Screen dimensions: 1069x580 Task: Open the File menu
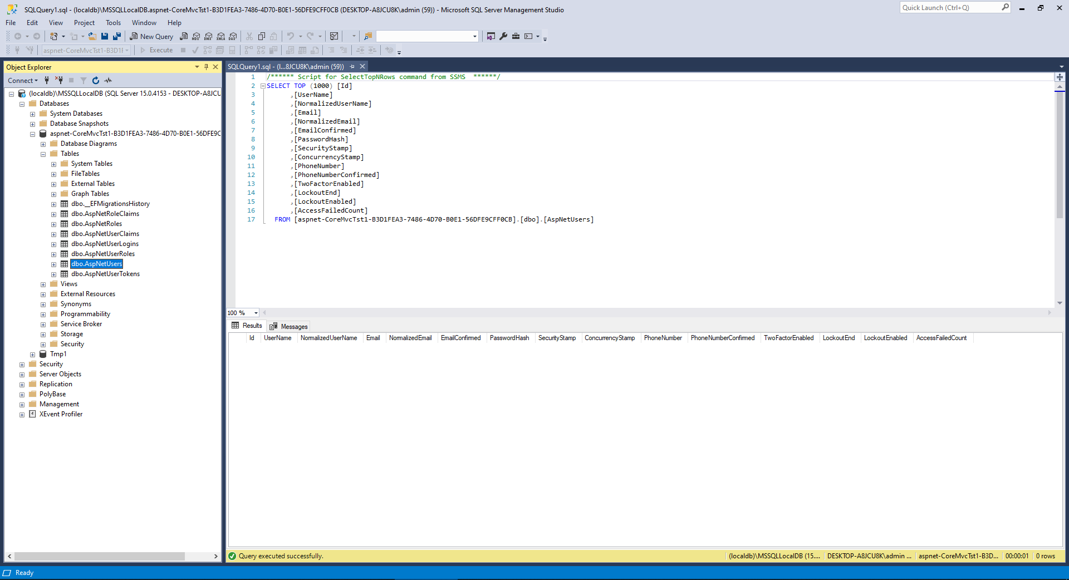[x=11, y=23]
